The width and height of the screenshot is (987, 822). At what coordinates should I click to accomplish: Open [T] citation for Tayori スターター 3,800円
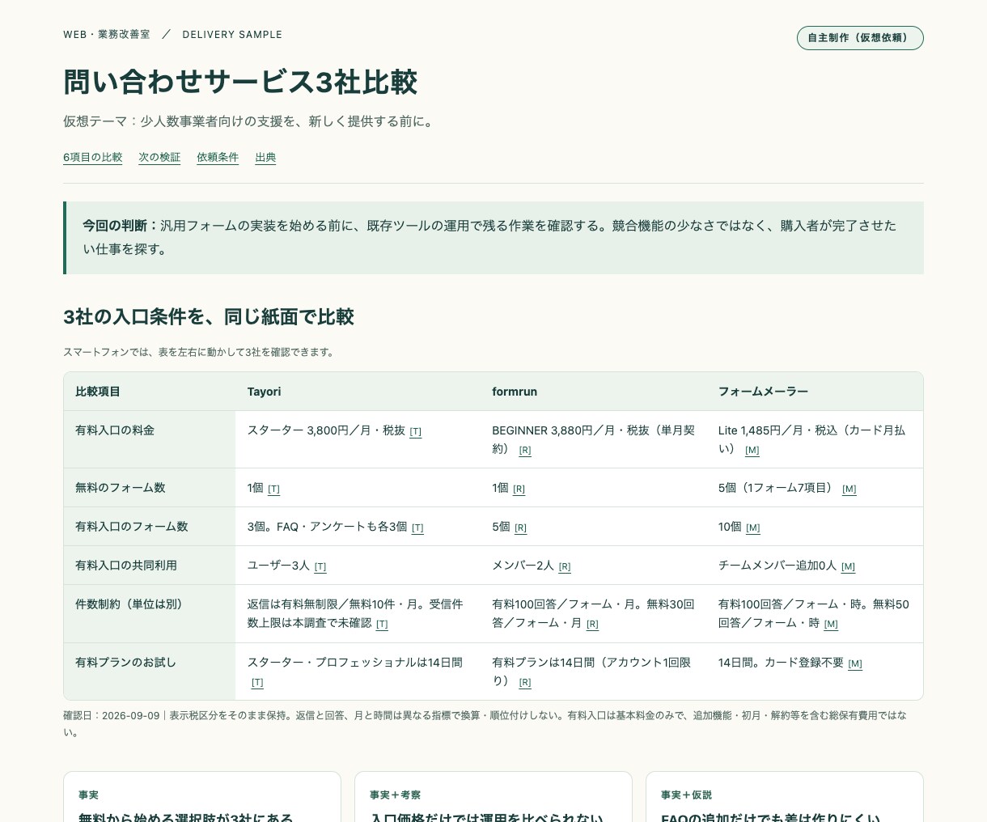pyautogui.click(x=415, y=431)
